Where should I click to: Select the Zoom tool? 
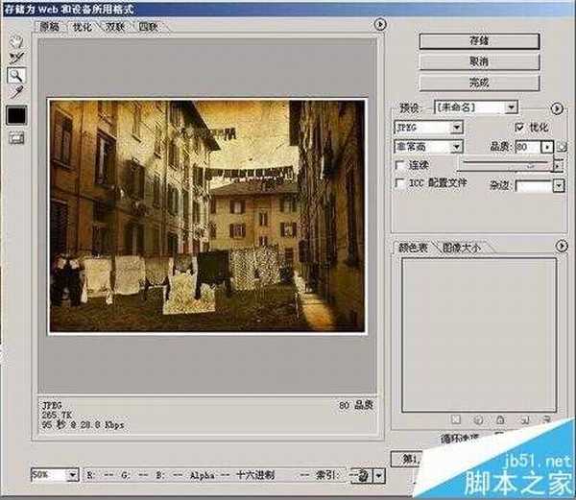[16, 75]
